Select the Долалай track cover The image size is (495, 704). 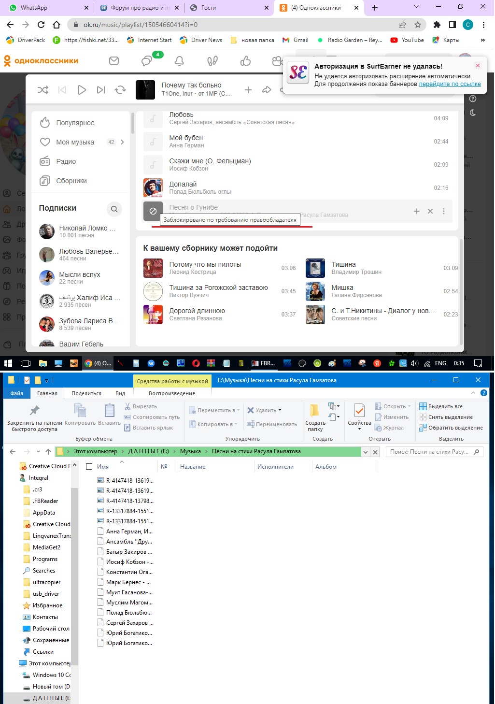pos(153,188)
